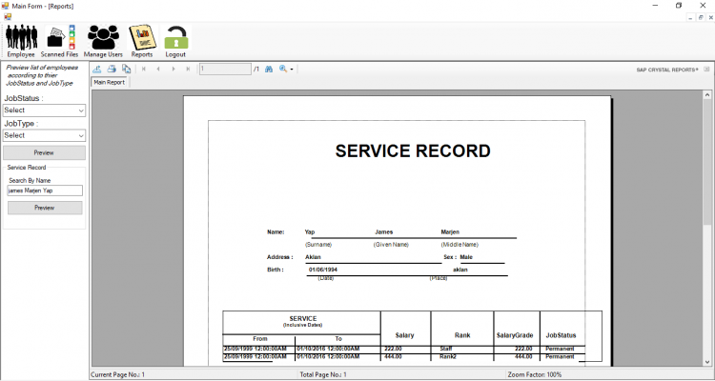Click the Logout padlock icon
The width and height of the screenshot is (715, 381).
pos(175,38)
